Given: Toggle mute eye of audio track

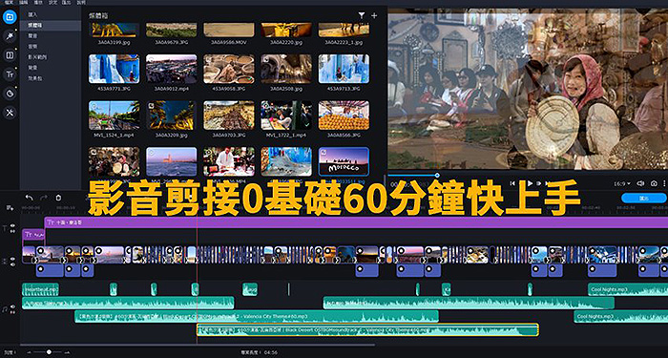Looking at the screenshot, I should click(12, 306).
